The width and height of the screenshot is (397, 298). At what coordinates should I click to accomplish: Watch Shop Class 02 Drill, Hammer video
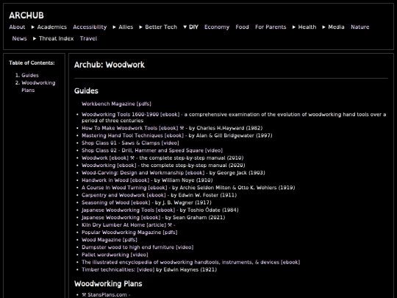152,151
